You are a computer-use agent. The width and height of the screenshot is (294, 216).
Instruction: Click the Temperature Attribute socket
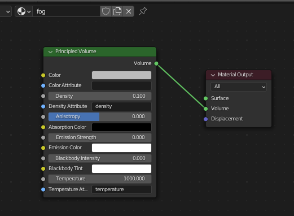(x=43, y=189)
